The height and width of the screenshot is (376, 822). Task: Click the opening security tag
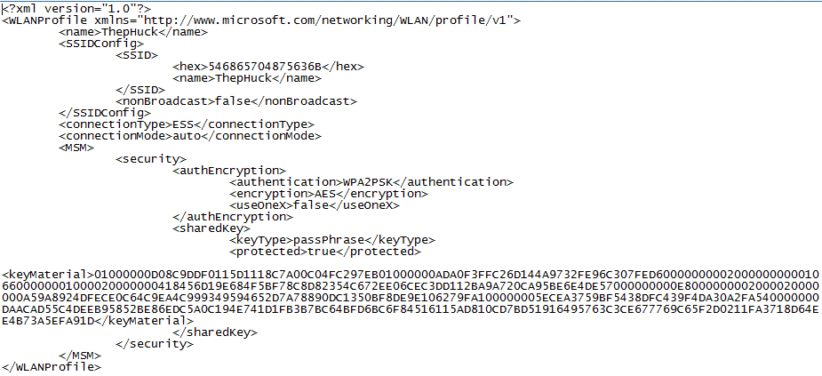coord(151,159)
